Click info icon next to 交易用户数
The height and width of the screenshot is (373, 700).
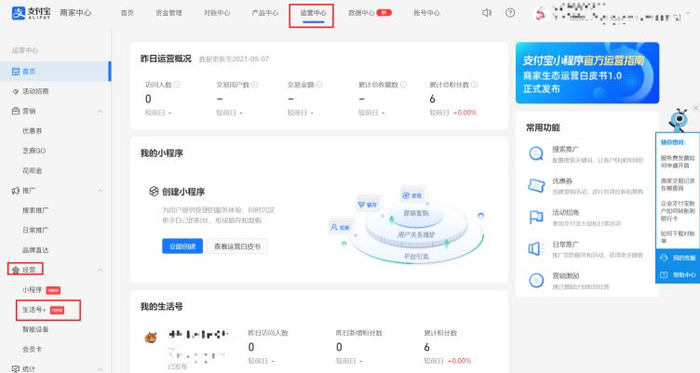[x=254, y=85]
